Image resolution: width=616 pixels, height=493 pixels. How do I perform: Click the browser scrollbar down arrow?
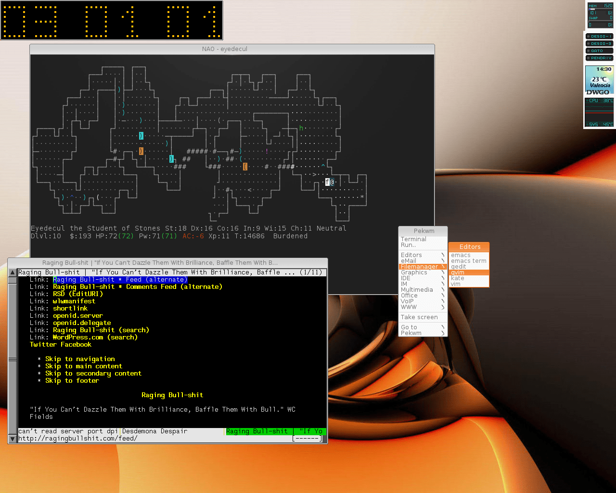tap(13, 439)
